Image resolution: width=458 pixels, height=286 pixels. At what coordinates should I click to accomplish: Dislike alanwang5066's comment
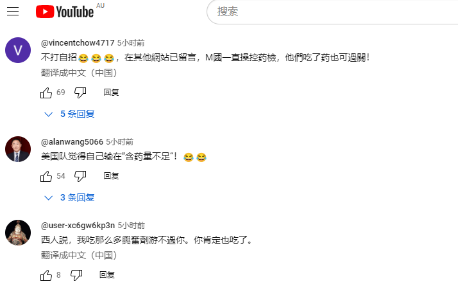tap(80, 176)
